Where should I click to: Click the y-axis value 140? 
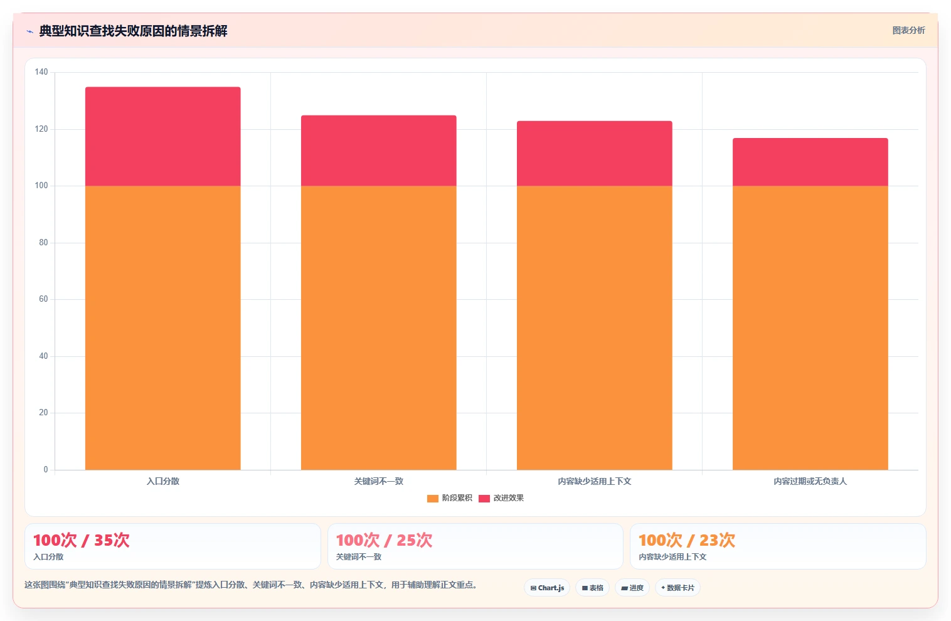[x=41, y=72]
